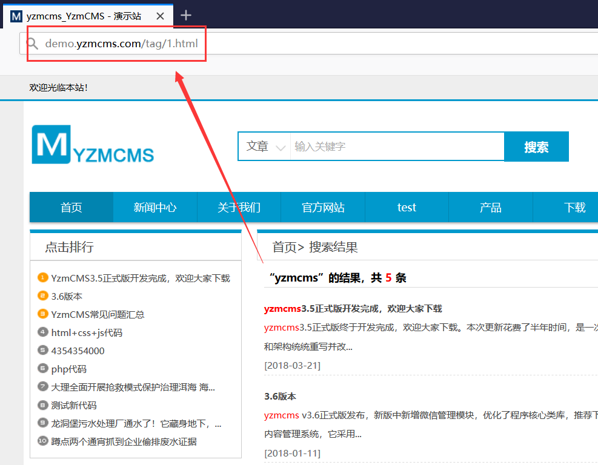
Task: Click the search magnifier in the address bar
Action: pos(32,44)
